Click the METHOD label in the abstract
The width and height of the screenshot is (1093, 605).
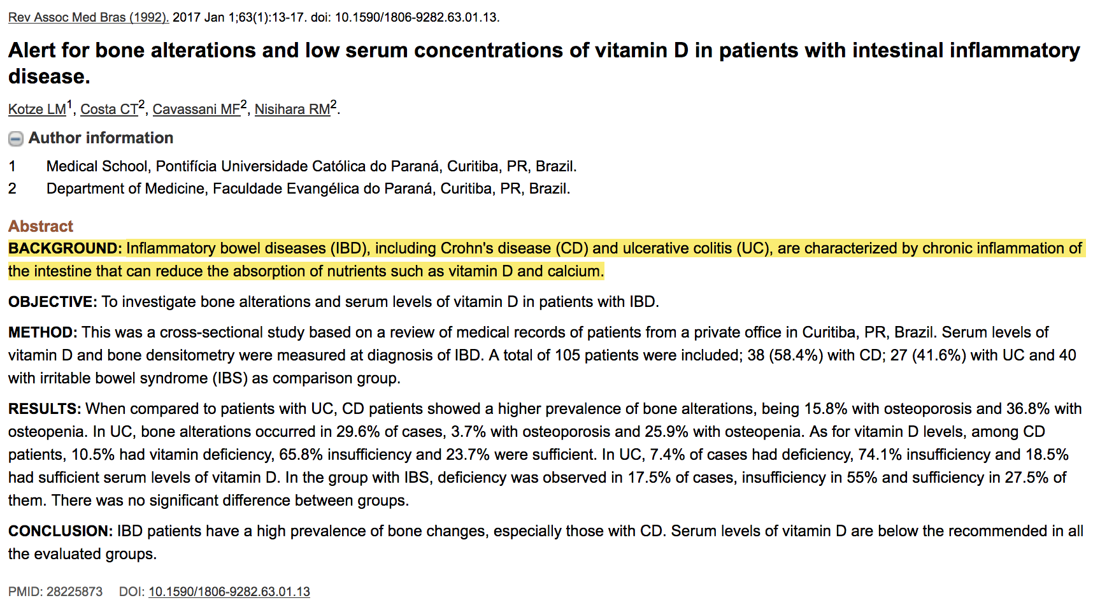pyautogui.click(x=43, y=332)
